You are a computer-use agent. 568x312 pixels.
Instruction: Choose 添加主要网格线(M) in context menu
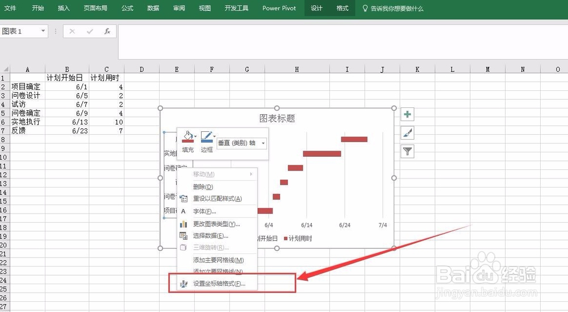[217, 260]
